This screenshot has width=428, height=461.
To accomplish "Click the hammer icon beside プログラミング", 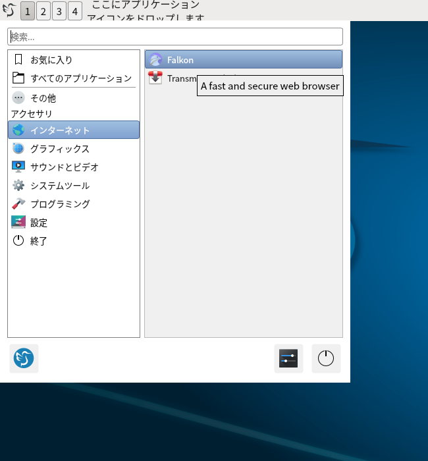I will [x=18, y=203].
